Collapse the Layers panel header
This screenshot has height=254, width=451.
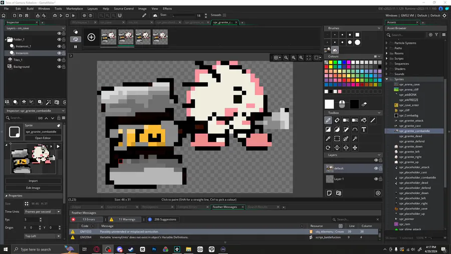point(379,155)
